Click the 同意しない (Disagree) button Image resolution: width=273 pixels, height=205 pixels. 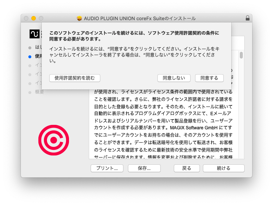[x=174, y=78]
